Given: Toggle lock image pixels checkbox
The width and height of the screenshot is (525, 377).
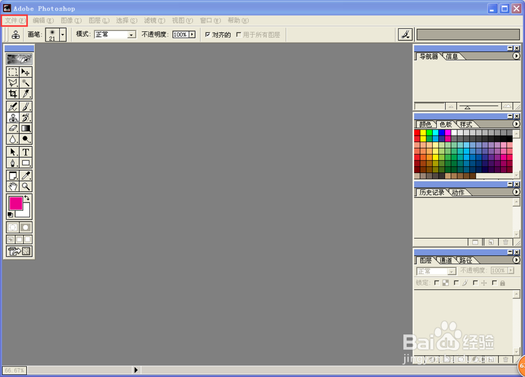Looking at the screenshot, I should click(456, 283).
